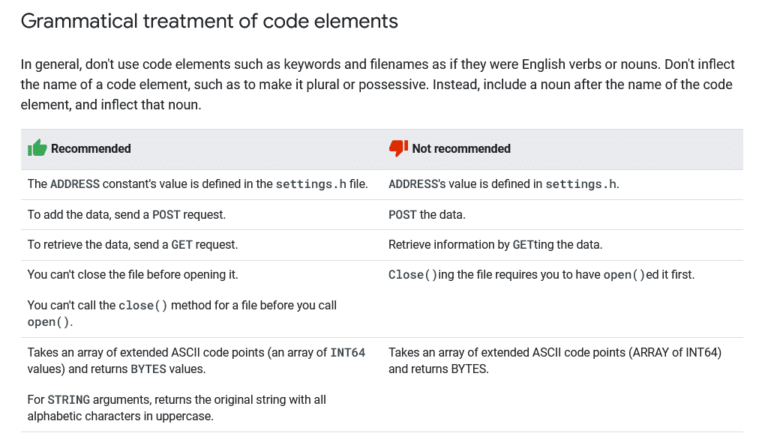Click the red thumbs-down Not recommended icon
This screenshot has height=442, width=759.
pos(398,148)
